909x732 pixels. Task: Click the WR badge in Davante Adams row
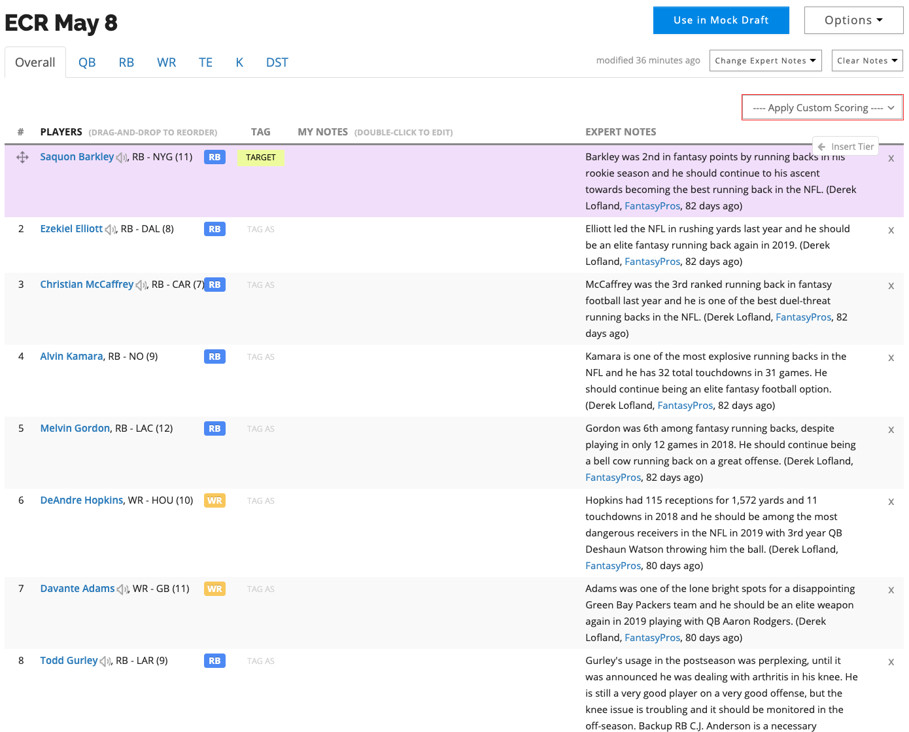click(214, 589)
